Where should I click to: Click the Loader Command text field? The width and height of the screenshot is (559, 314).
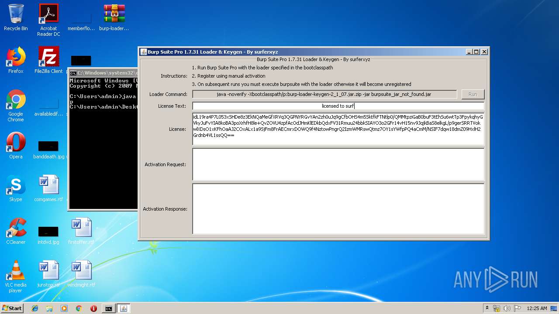point(324,94)
